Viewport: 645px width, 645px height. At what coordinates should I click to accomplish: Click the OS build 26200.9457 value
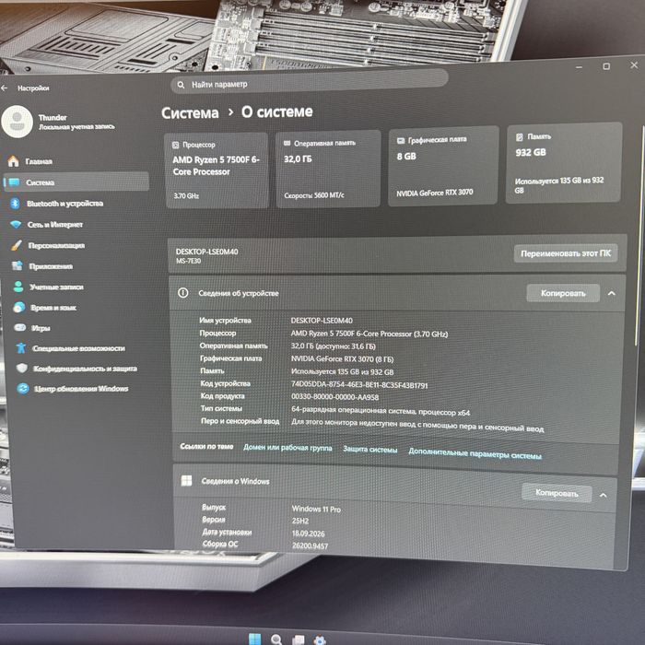tap(311, 545)
